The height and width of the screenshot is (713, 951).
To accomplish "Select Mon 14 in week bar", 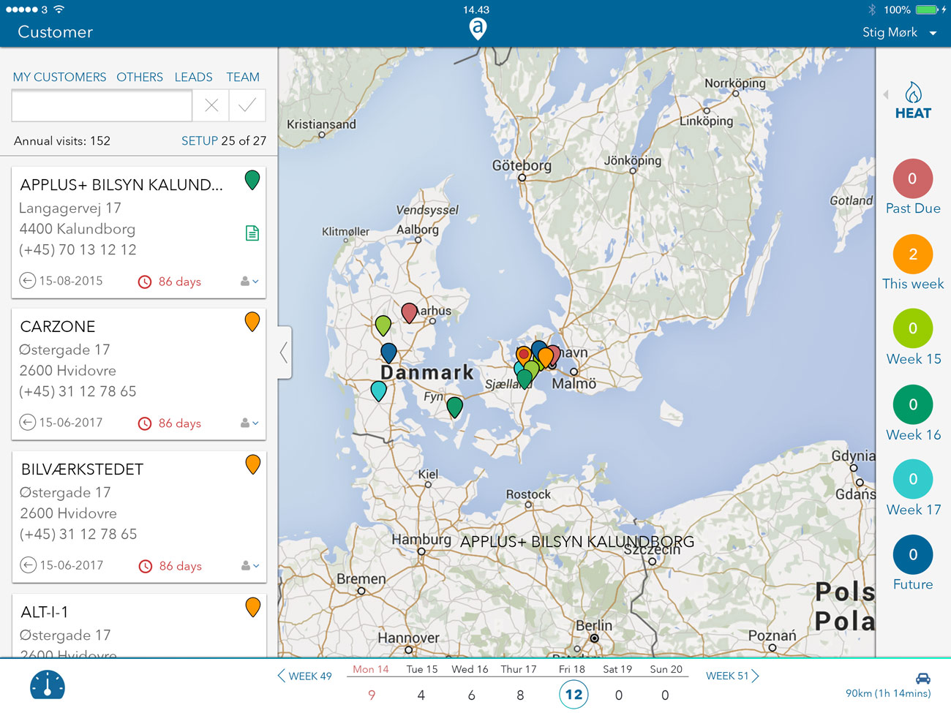I will [x=371, y=683].
